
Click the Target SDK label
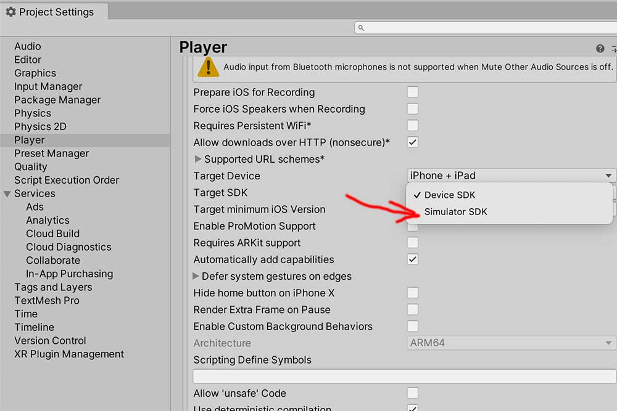click(x=220, y=192)
